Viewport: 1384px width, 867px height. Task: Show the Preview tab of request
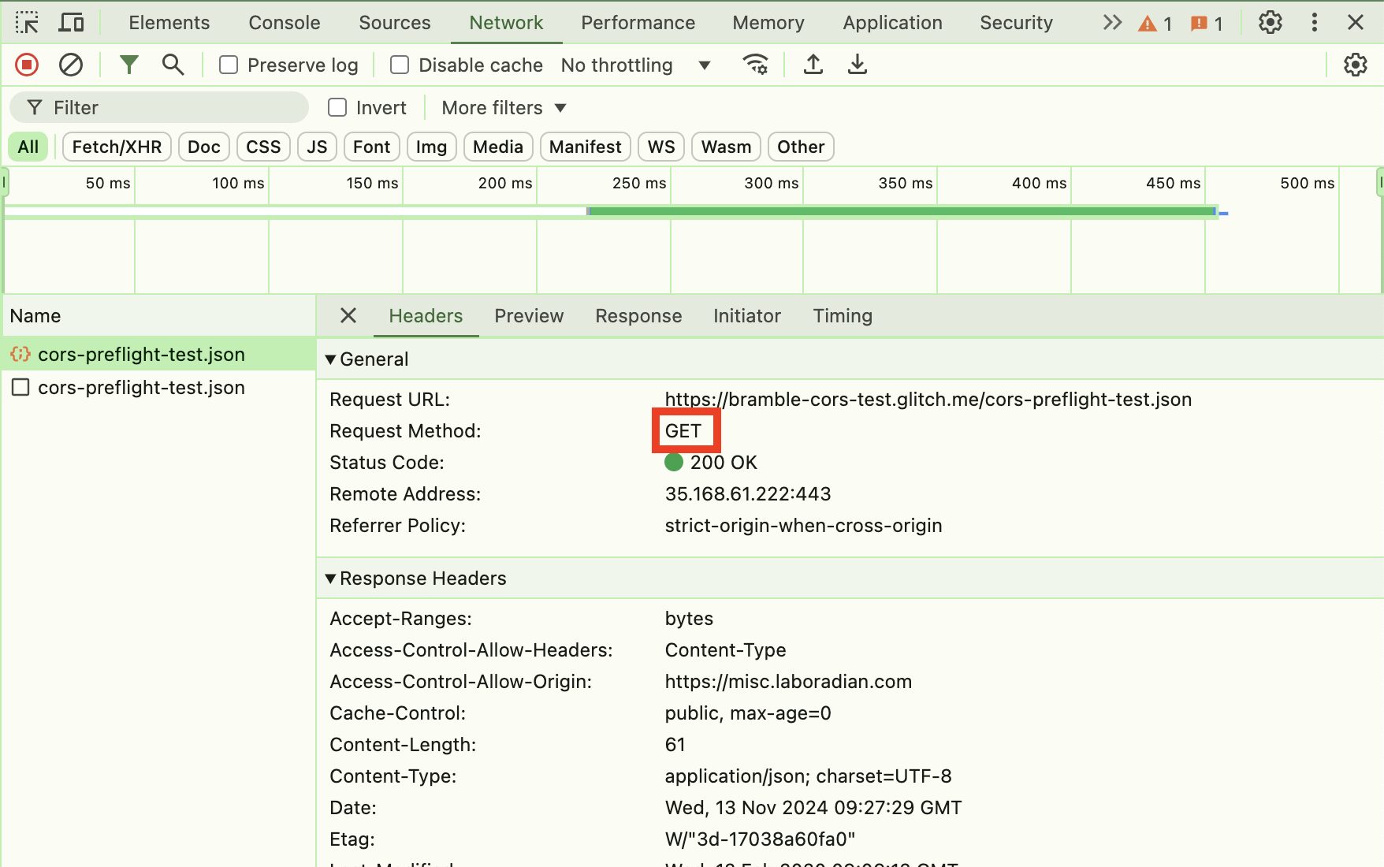click(x=529, y=315)
